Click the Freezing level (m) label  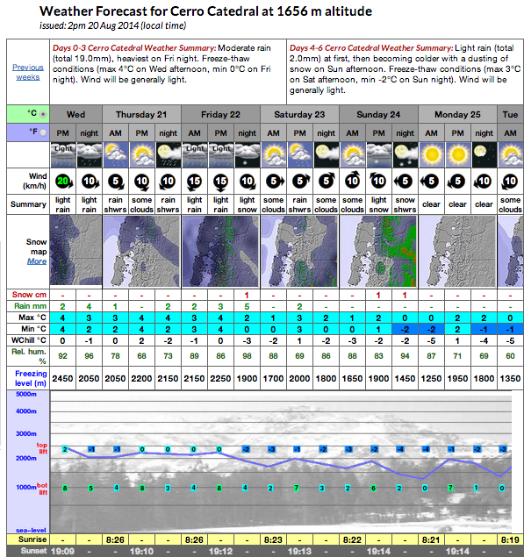tap(31, 378)
